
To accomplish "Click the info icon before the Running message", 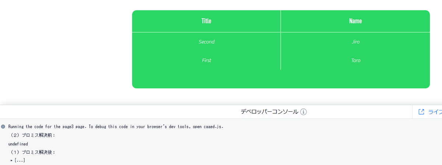I will 3,126.
